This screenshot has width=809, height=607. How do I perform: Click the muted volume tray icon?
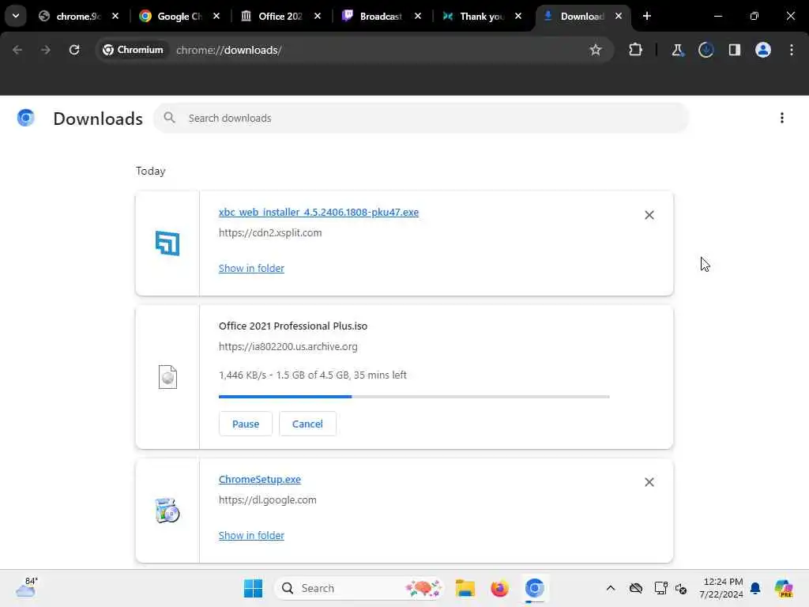[680, 588]
